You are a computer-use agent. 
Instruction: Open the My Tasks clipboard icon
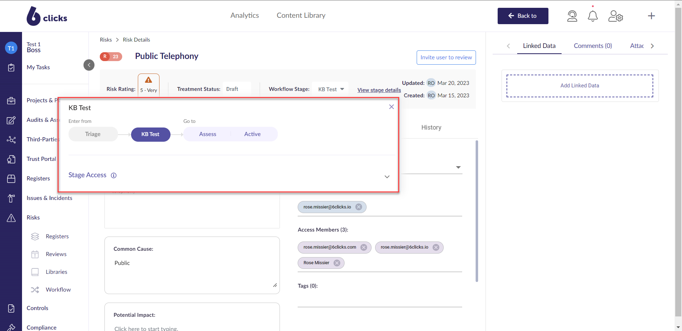11,67
